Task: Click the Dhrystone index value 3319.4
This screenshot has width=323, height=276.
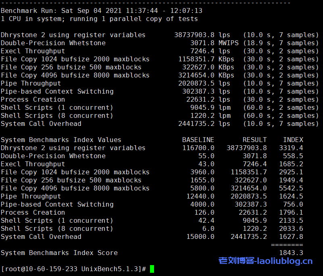Action: [x=291, y=148]
